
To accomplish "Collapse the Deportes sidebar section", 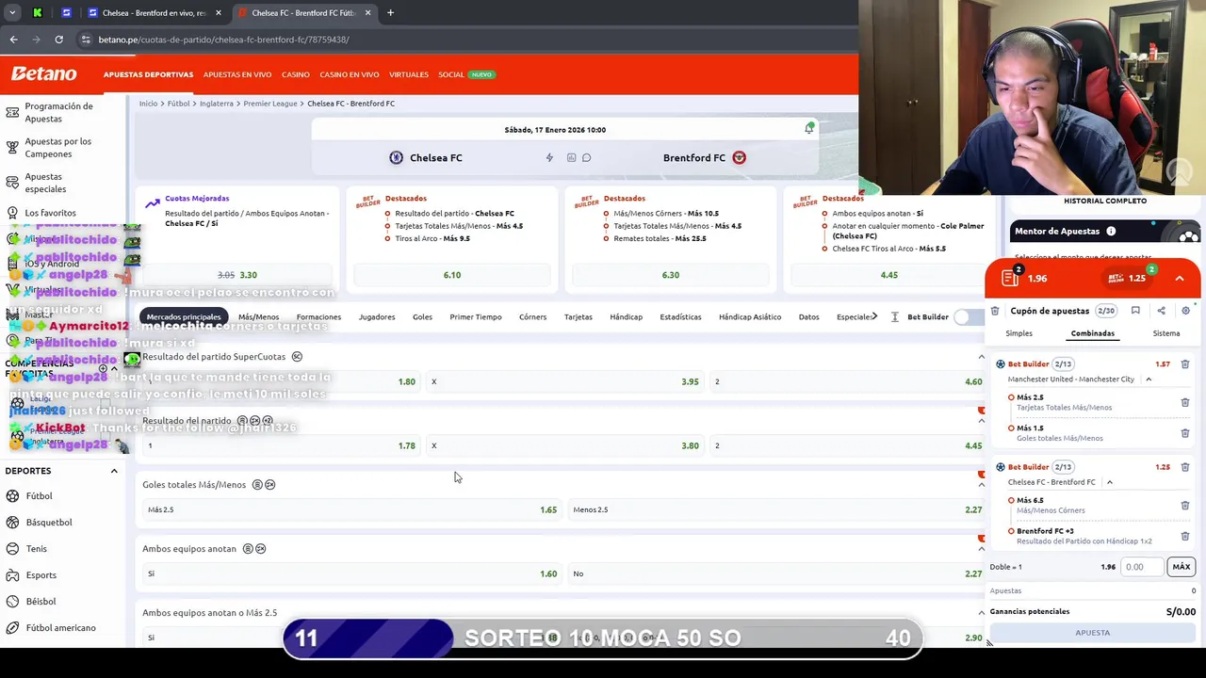I will [114, 471].
